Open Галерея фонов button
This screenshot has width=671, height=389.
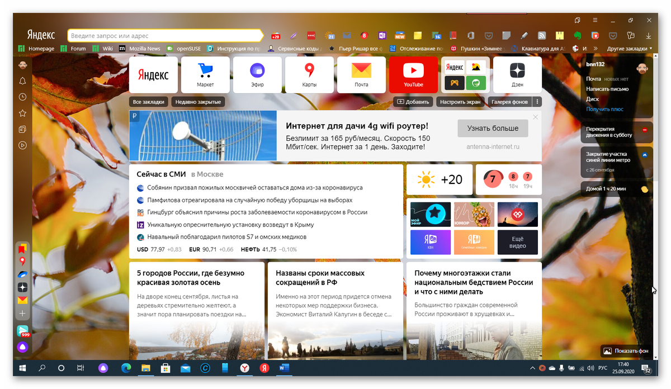click(511, 102)
